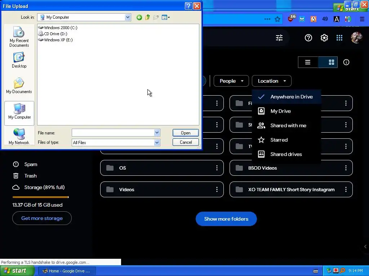369x276 pixels.
Task: Select the Windows XP (E:) drive
Action: pyautogui.click(x=55, y=40)
